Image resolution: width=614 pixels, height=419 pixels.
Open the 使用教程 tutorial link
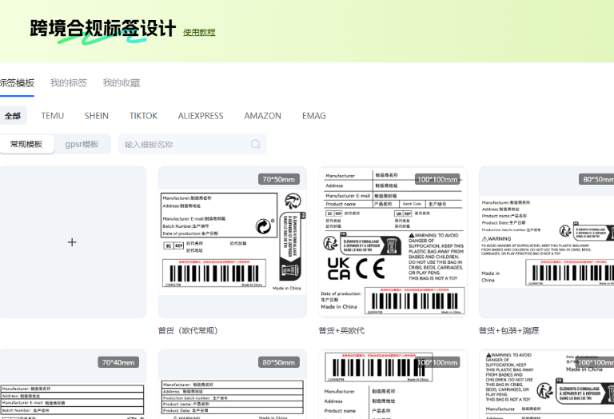coord(199,33)
